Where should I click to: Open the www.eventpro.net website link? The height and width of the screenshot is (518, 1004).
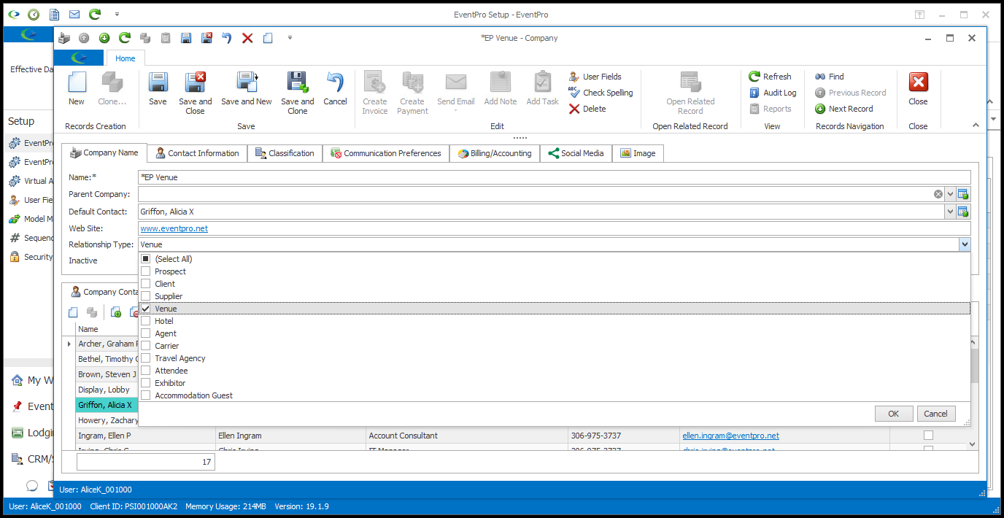(174, 228)
